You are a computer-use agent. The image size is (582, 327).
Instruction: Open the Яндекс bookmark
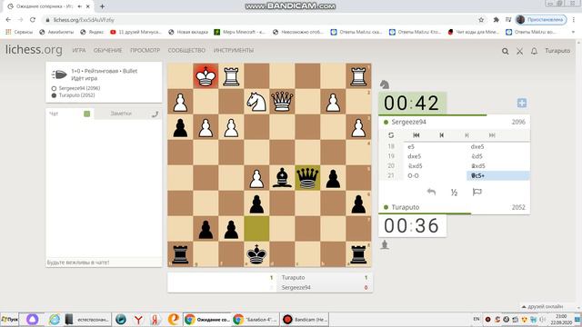(x=92, y=33)
